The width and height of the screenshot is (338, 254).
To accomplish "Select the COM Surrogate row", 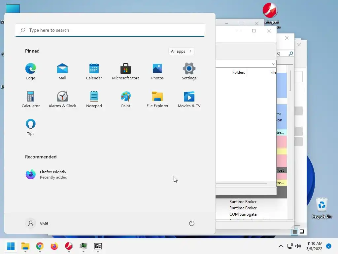I will [243, 214].
